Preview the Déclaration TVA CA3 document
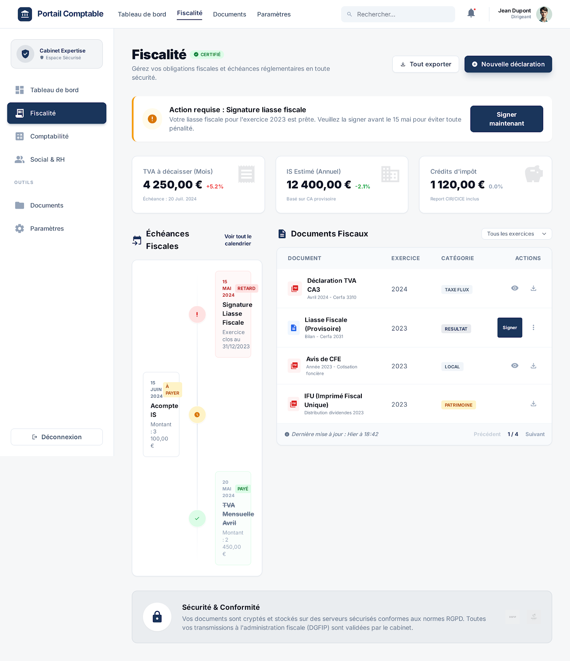The image size is (570, 661). click(515, 288)
